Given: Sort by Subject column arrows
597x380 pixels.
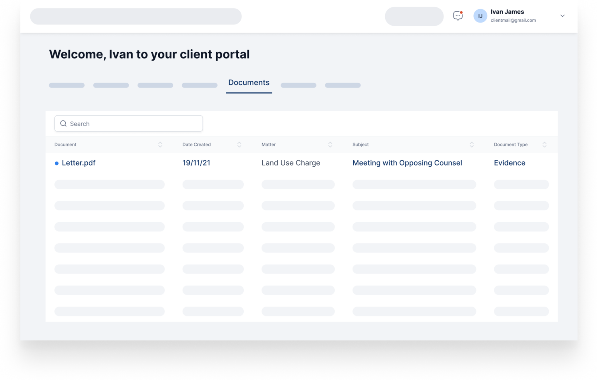Looking at the screenshot, I should click(x=471, y=145).
